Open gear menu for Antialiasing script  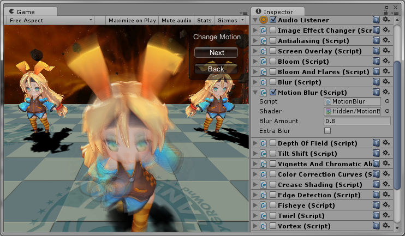pos(386,40)
